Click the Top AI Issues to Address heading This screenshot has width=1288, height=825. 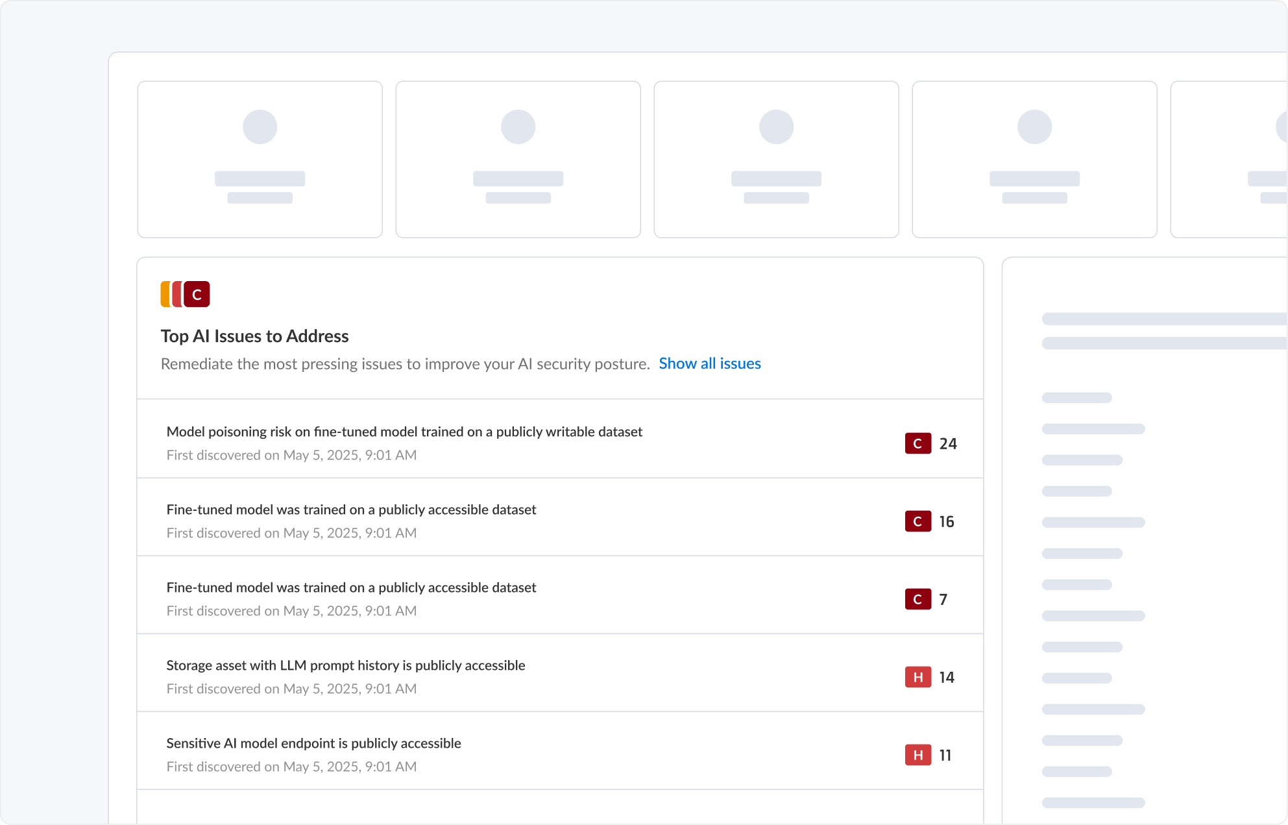pyautogui.click(x=254, y=336)
